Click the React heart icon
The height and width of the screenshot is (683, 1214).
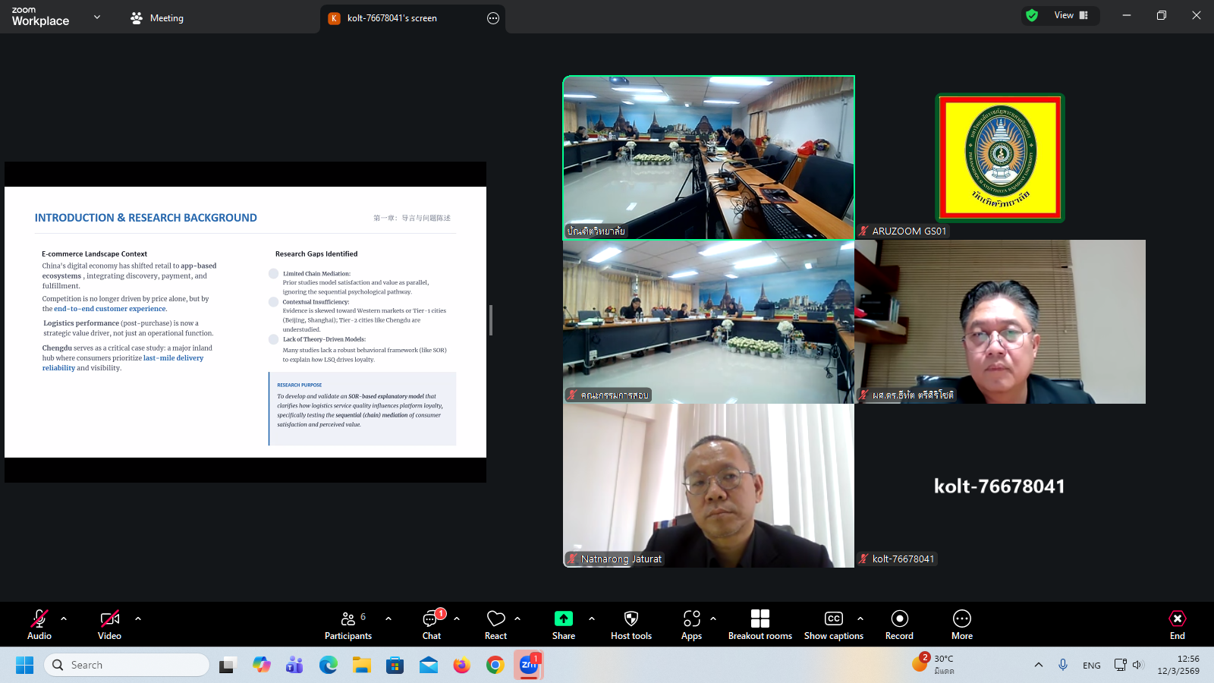pyautogui.click(x=495, y=625)
